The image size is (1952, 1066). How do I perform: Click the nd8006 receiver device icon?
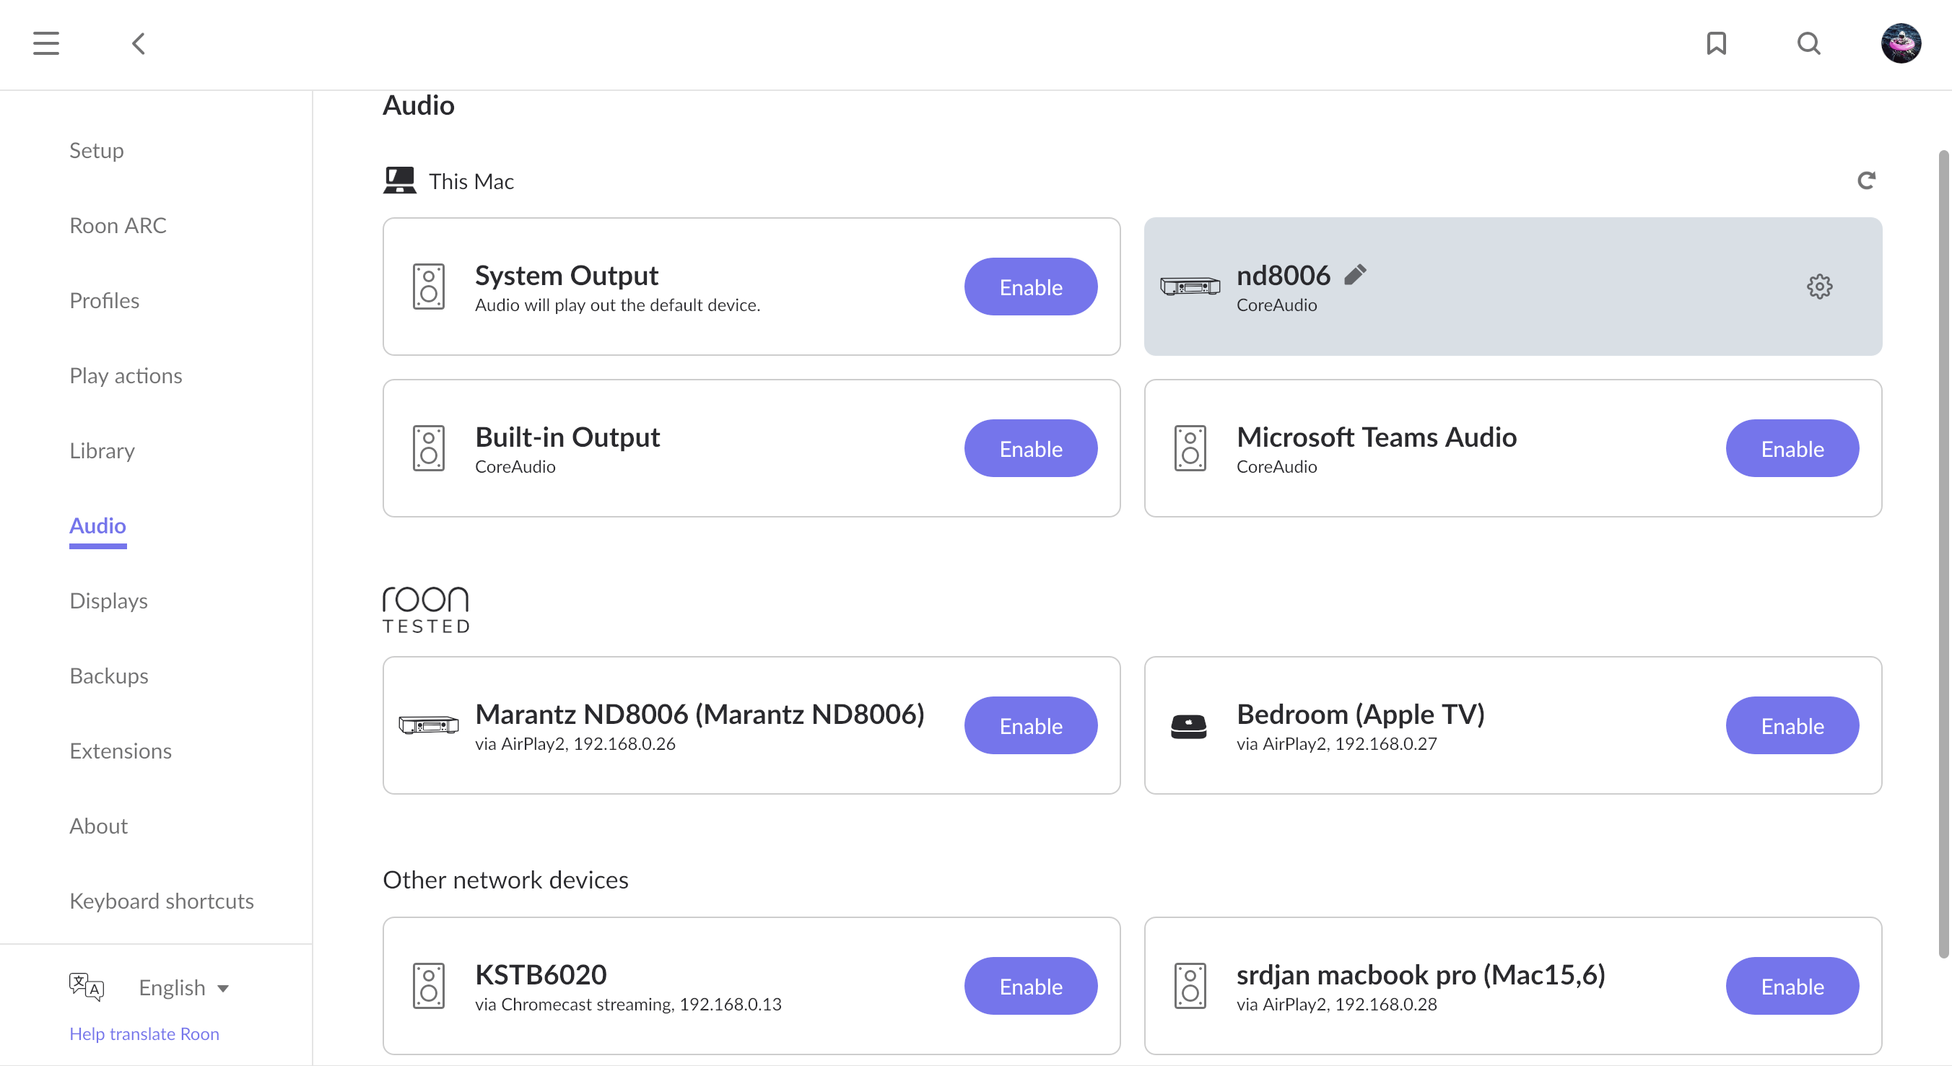pyautogui.click(x=1190, y=287)
